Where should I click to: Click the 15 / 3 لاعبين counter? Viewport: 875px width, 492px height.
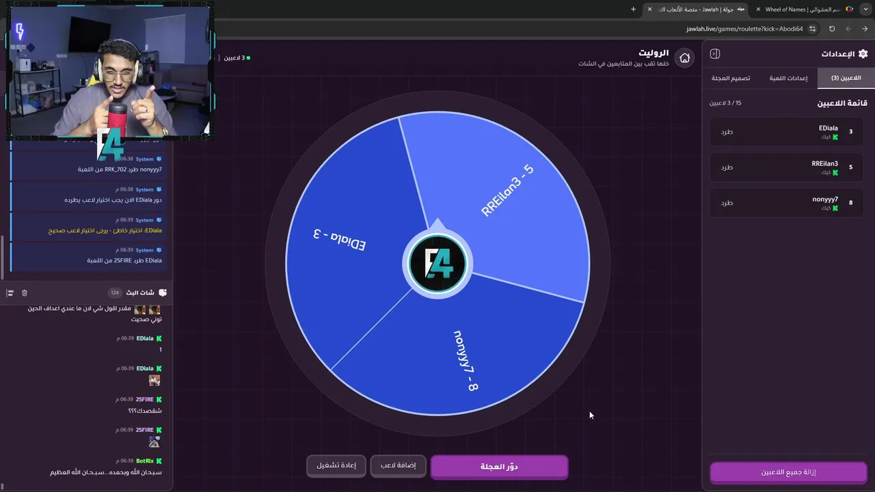[x=725, y=102]
